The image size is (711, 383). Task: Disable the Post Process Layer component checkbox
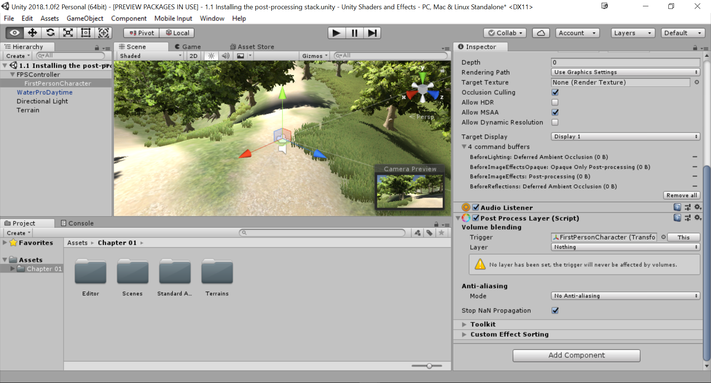pyautogui.click(x=476, y=218)
